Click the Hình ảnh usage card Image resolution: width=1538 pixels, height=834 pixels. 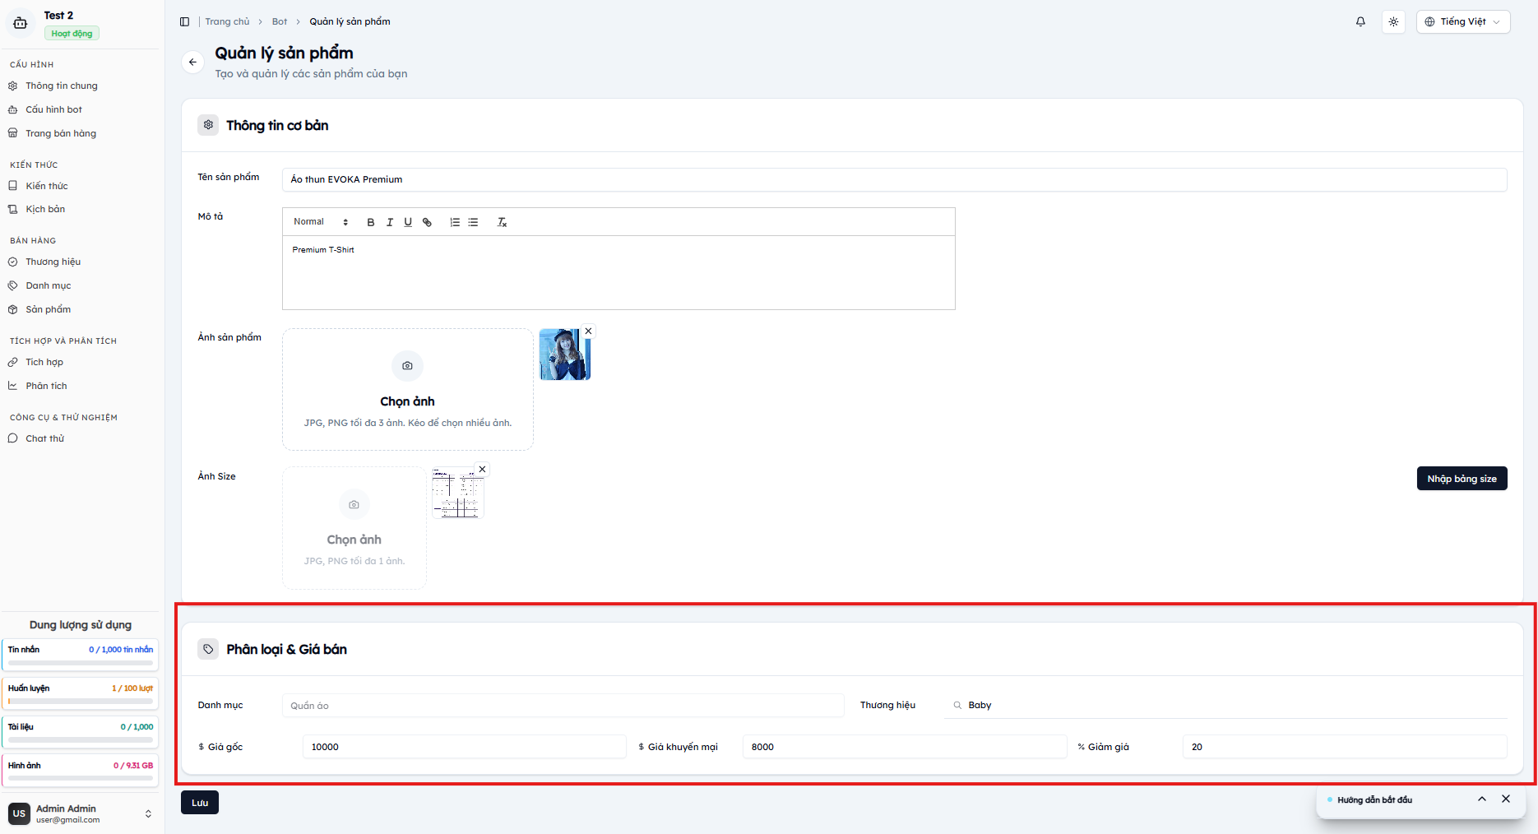point(81,771)
